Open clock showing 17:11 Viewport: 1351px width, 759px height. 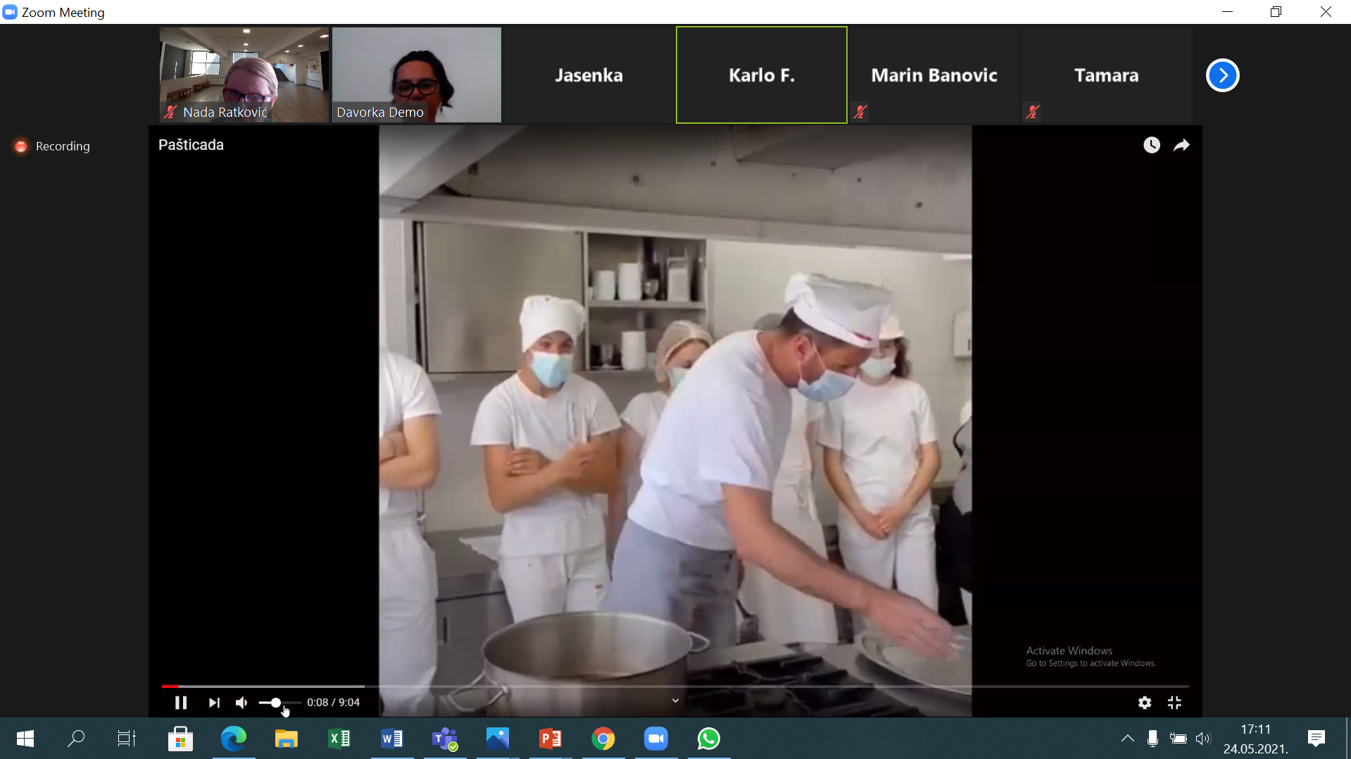[1256, 739]
